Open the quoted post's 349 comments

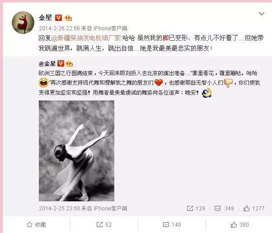[224, 208]
